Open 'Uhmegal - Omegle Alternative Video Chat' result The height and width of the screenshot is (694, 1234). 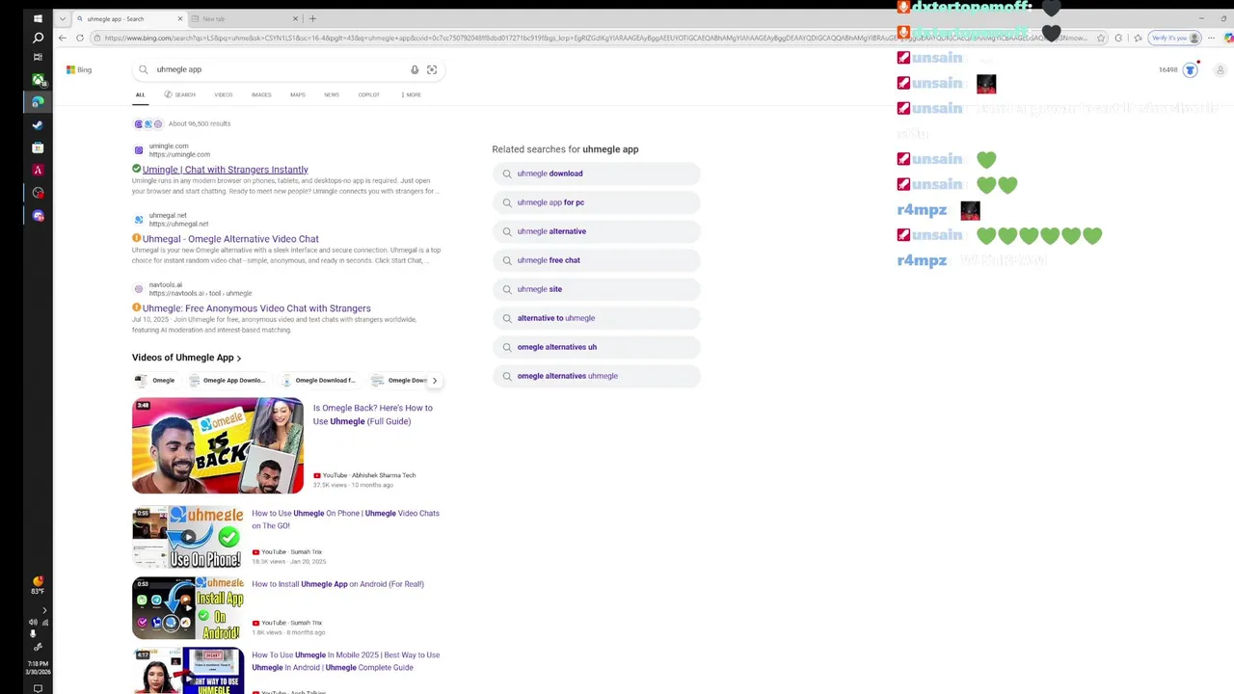pos(230,239)
